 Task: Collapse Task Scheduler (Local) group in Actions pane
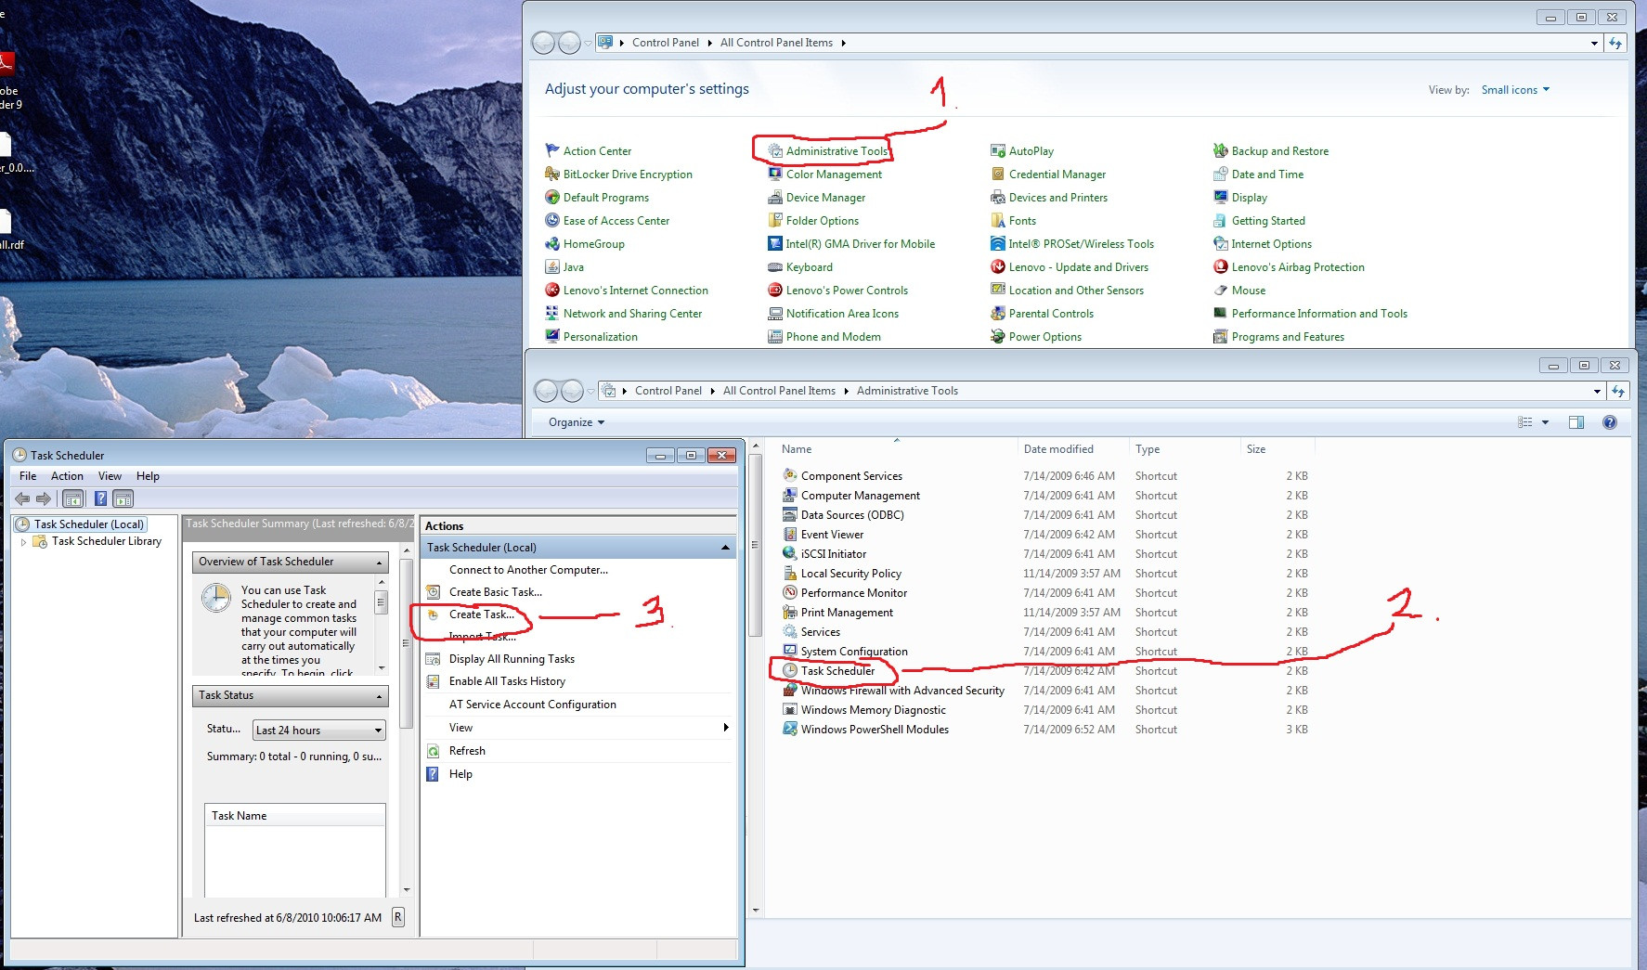[725, 548]
